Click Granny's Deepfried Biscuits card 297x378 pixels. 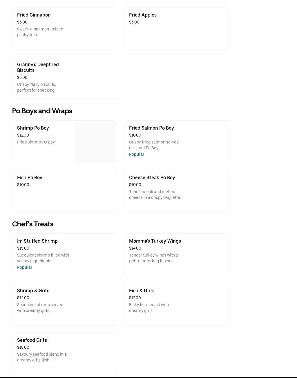pyautogui.click(x=64, y=78)
